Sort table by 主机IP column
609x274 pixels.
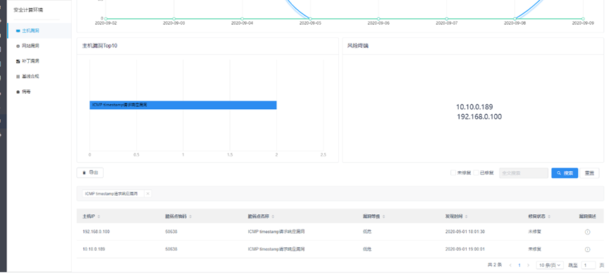(99, 216)
